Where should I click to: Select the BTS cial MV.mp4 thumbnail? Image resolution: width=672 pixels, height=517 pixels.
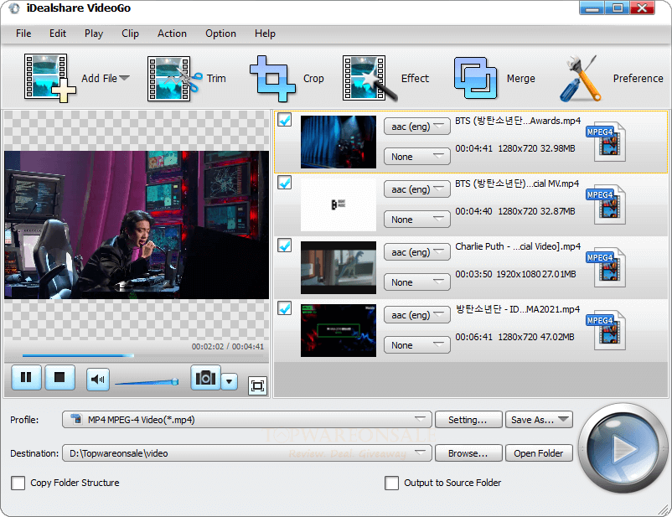(x=339, y=205)
